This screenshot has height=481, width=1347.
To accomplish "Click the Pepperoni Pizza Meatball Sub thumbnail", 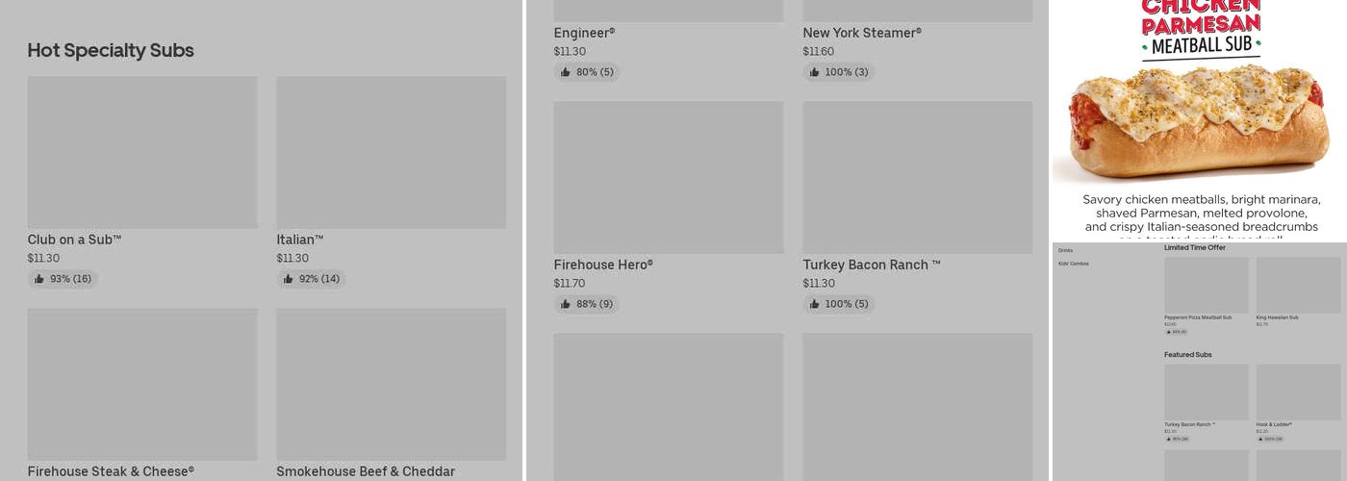I will coord(1207,285).
